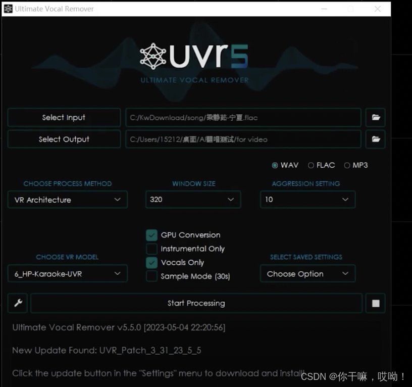Open the wrench settings icon
Screen dimensions: 412x387
(x=18, y=303)
